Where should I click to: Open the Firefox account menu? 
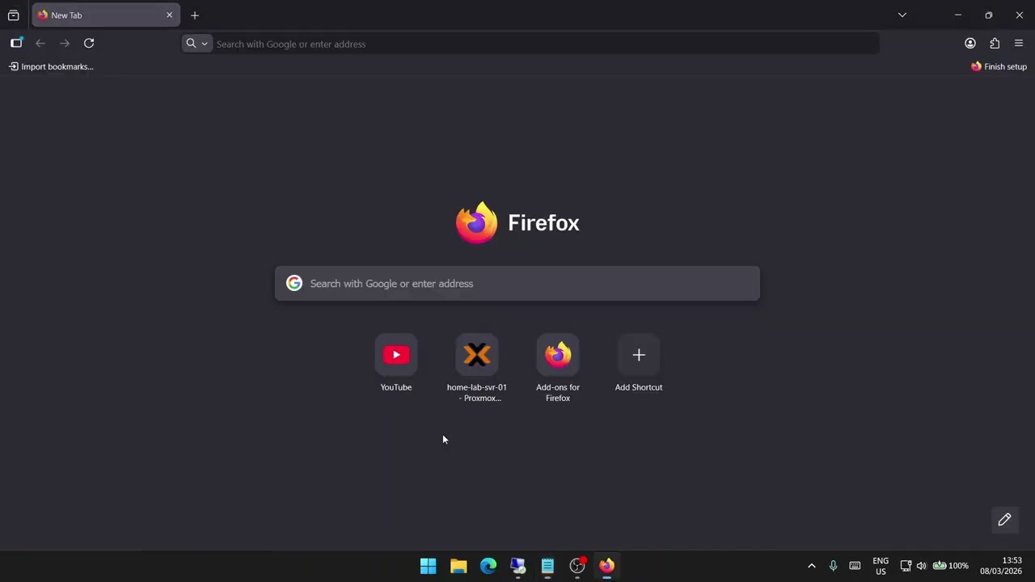(970, 44)
